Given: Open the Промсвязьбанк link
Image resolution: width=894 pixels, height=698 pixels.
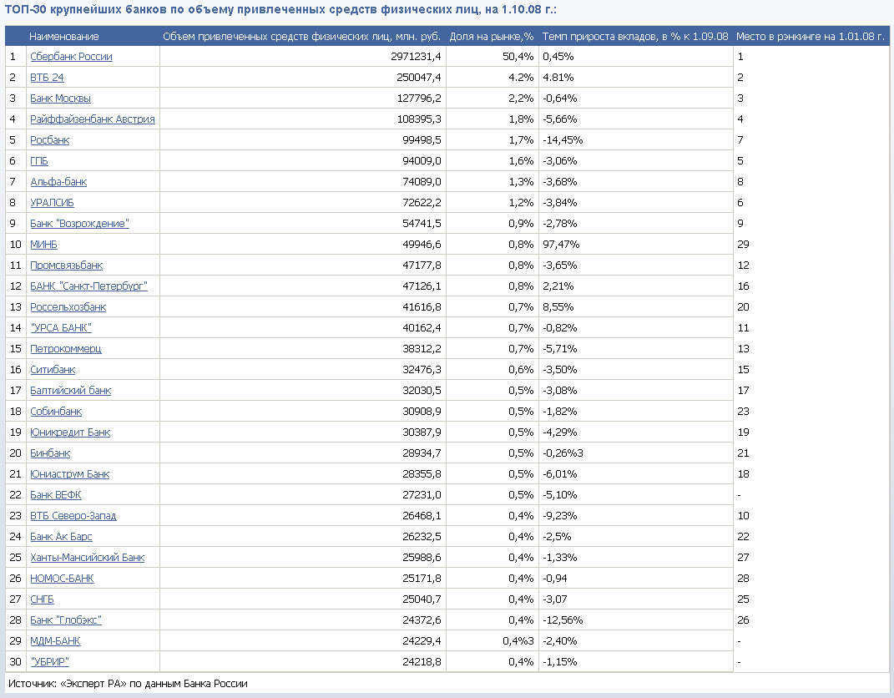Looking at the screenshot, I should pos(66,266).
